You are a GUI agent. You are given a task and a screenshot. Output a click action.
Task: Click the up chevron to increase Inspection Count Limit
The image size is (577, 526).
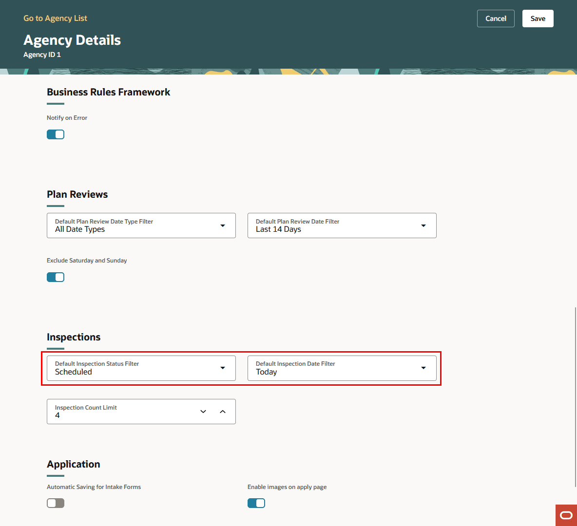coord(223,412)
